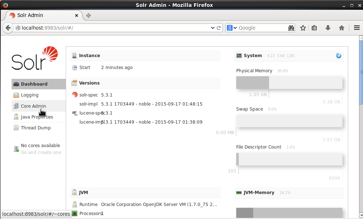Click the Dashboard gauge icon
This screenshot has width=363, height=219.
[x=16, y=84]
